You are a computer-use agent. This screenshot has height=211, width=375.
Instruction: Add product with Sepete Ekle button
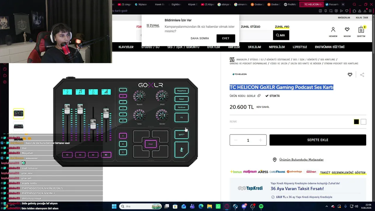pos(318,140)
